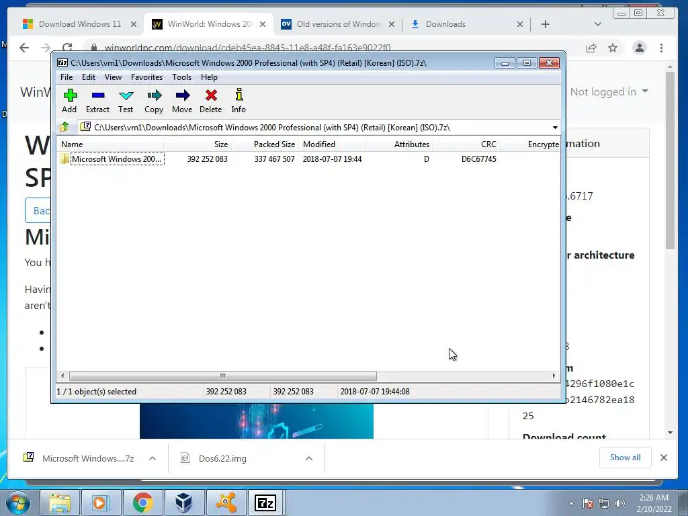Open Windows Explorer from taskbar
This screenshot has height=516, width=688.
click(60, 503)
